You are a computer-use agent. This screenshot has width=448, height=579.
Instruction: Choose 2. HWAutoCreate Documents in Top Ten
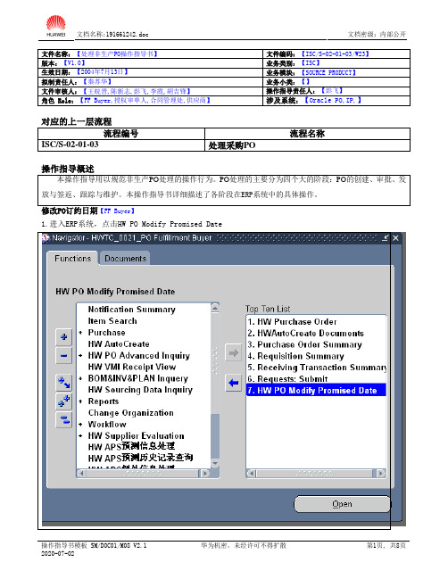pos(305,334)
